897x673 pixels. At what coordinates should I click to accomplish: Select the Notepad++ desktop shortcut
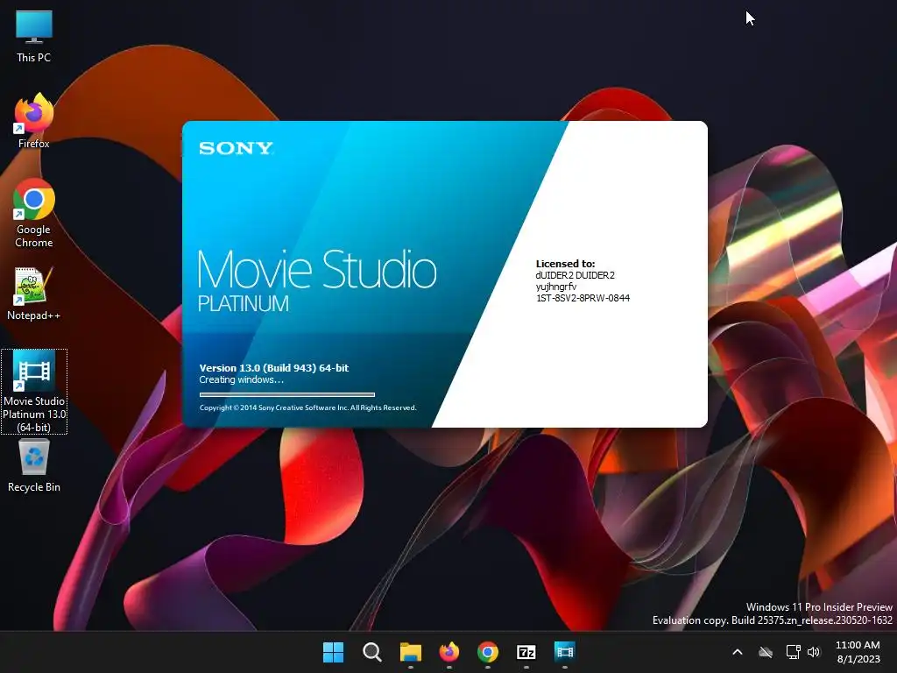34,294
